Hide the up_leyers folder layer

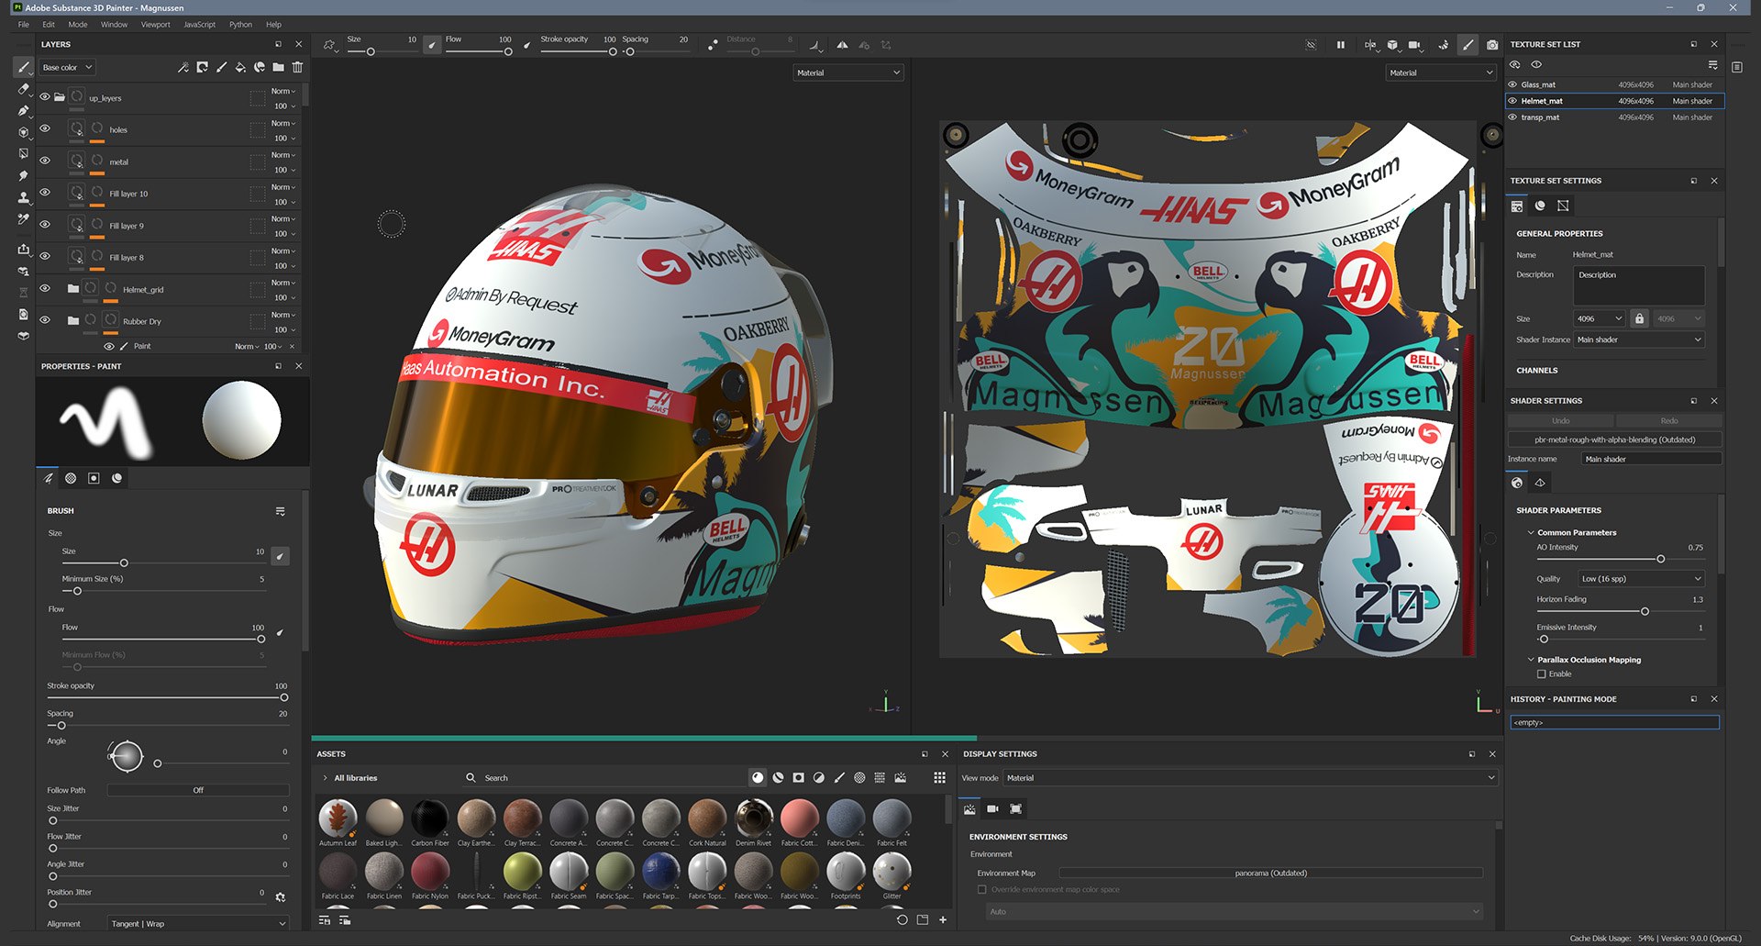(x=44, y=97)
